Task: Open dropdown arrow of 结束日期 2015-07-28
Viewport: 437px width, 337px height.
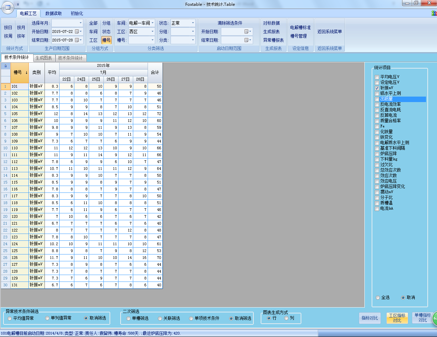Action: point(81,40)
